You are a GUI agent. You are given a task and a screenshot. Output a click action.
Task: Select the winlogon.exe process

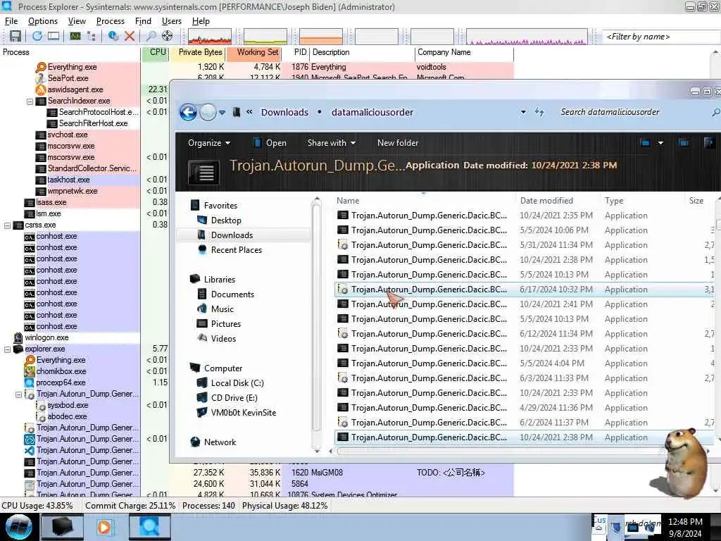(46, 337)
